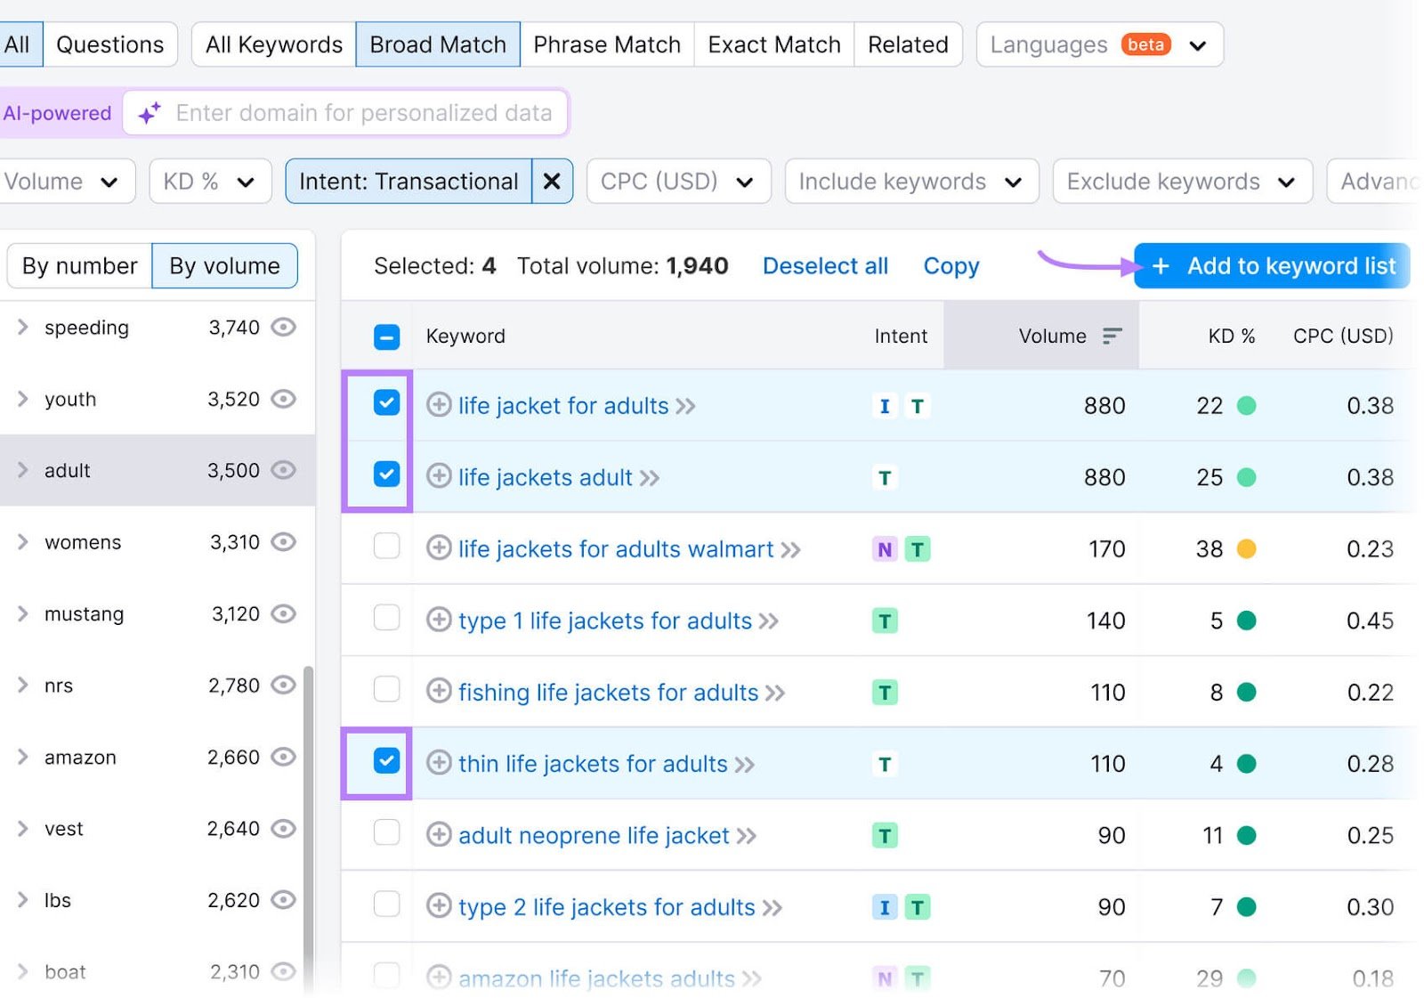Open the CPC (USD) filter dropdown
This screenshot has width=1424, height=998.
678,181
